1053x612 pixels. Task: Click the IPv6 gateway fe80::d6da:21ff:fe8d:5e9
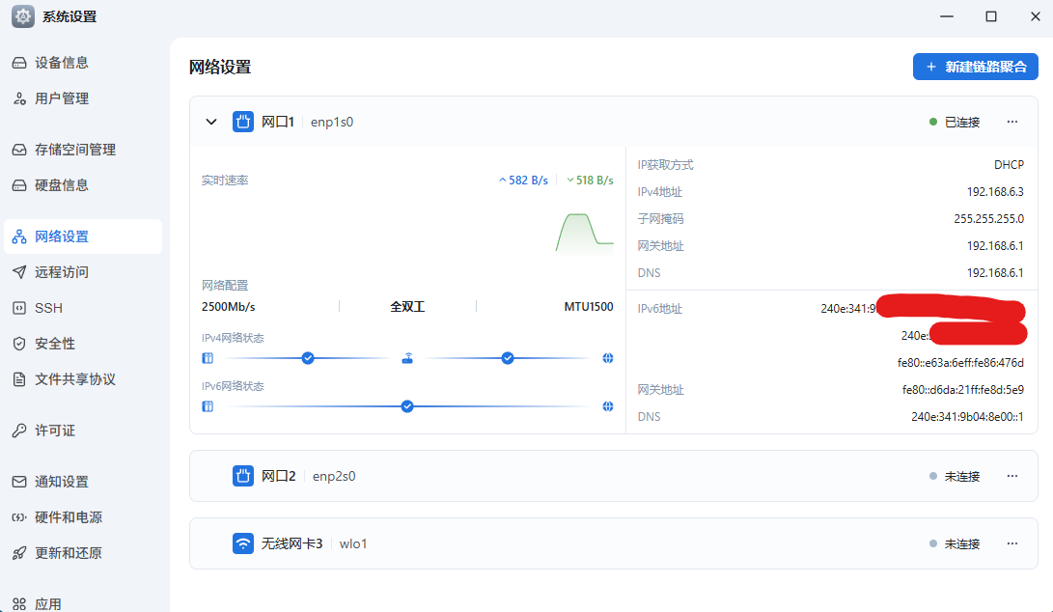click(x=962, y=390)
